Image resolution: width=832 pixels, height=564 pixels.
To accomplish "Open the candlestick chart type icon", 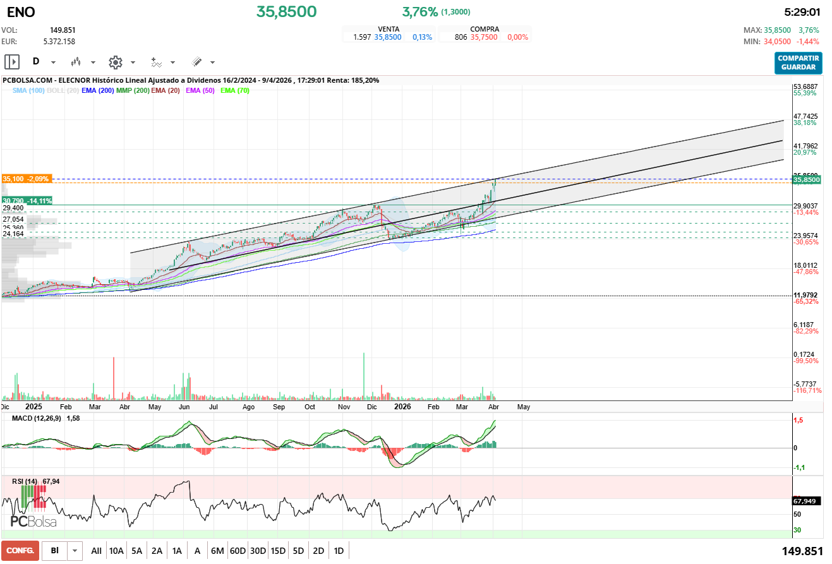I will pyautogui.click(x=76, y=62).
